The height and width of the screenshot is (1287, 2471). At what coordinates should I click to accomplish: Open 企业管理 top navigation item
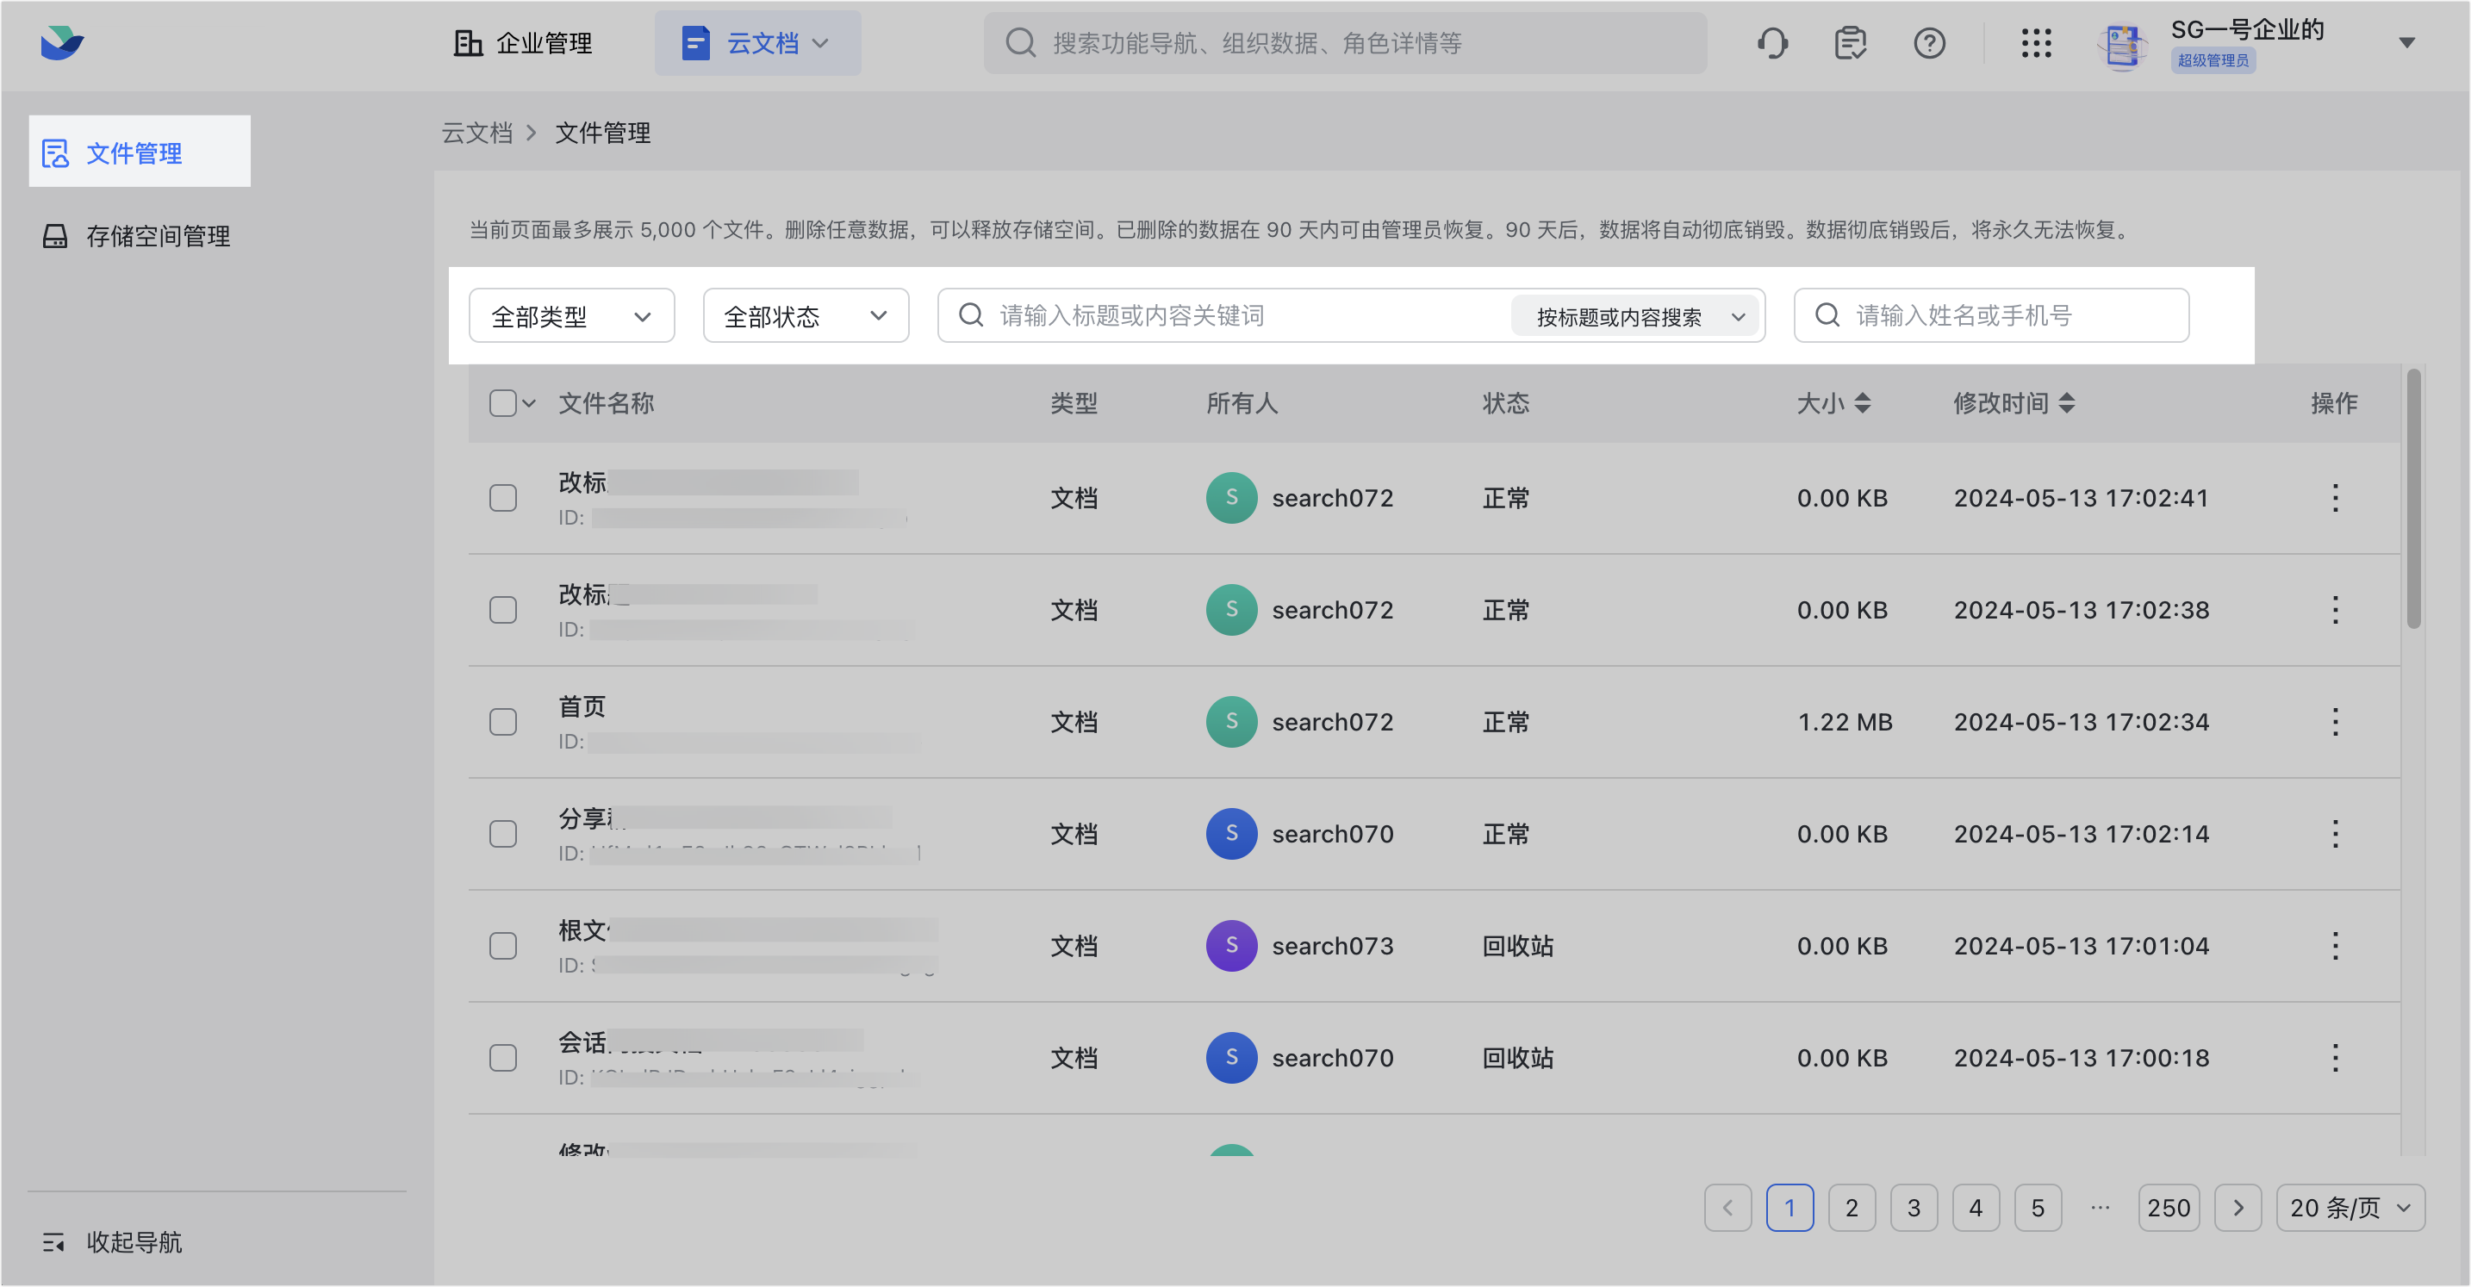(523, 43)
